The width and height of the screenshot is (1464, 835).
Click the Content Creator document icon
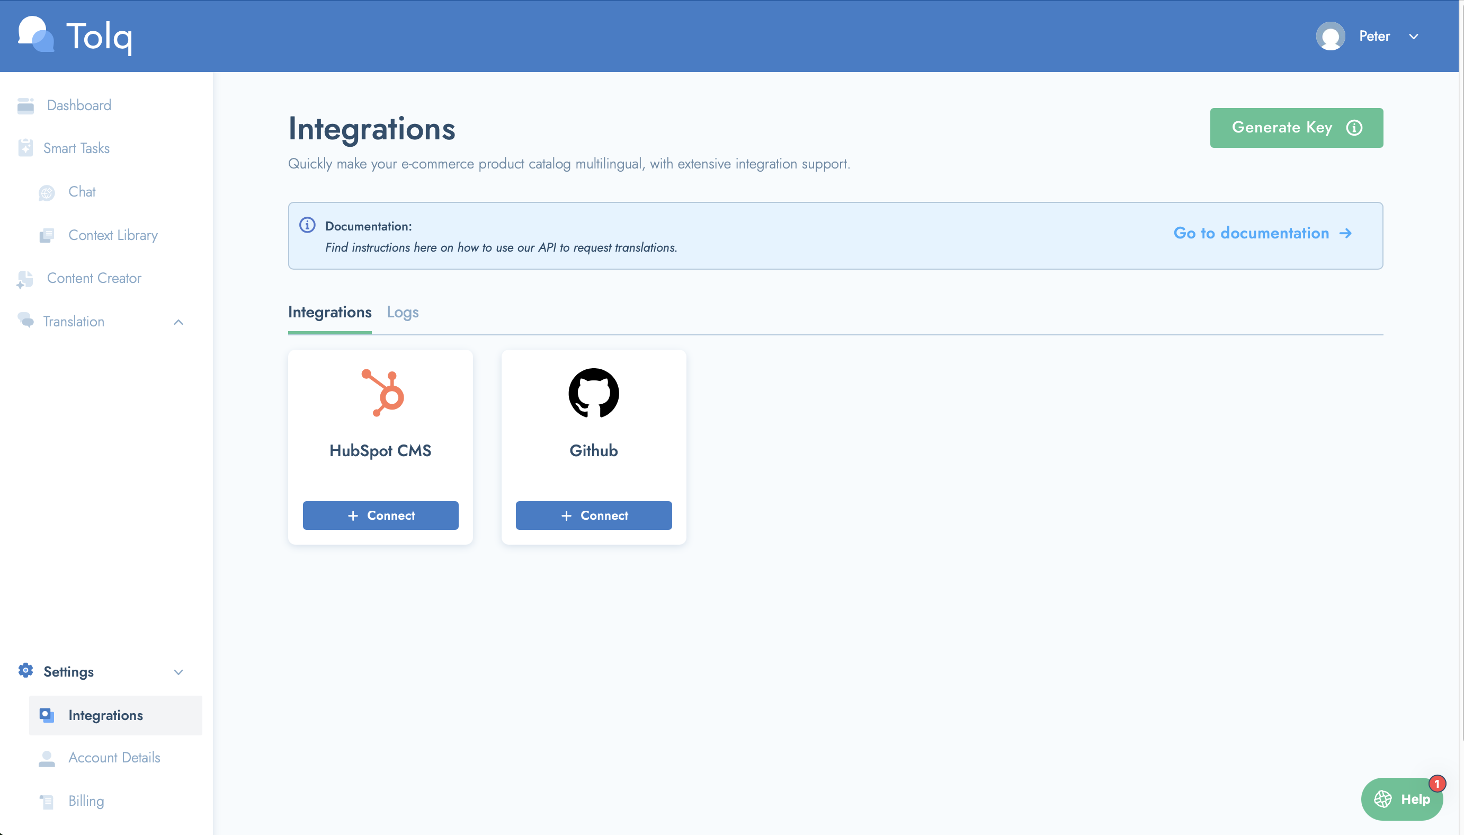(x=25, y=279)
